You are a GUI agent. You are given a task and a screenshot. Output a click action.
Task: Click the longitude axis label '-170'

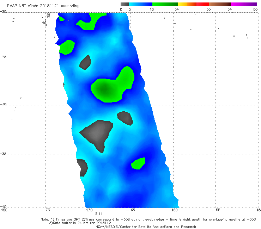tap(88, 210)
